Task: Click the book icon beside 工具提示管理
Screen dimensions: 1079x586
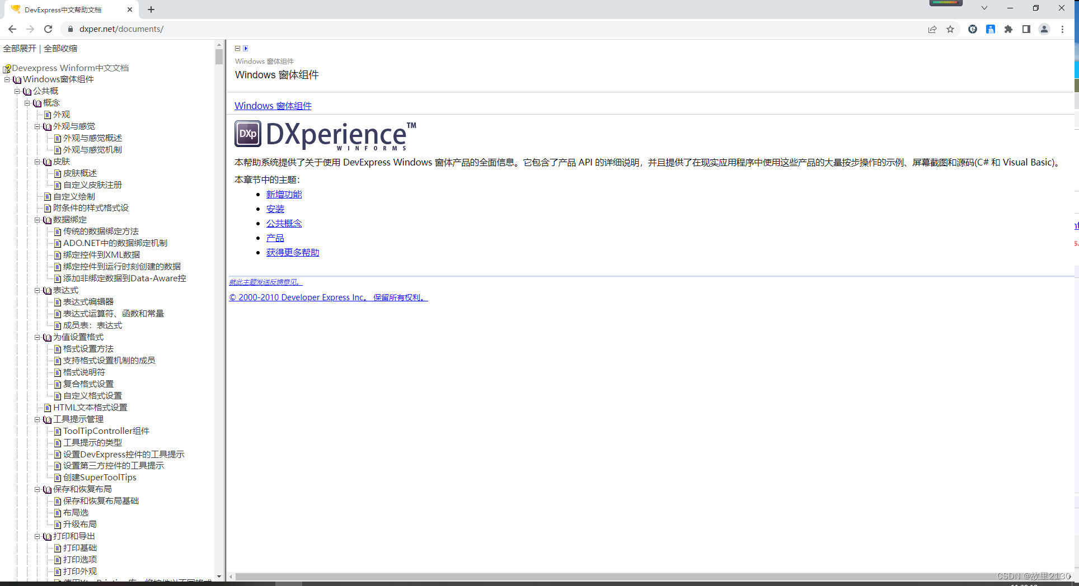Action: click(x=48, y=420)
